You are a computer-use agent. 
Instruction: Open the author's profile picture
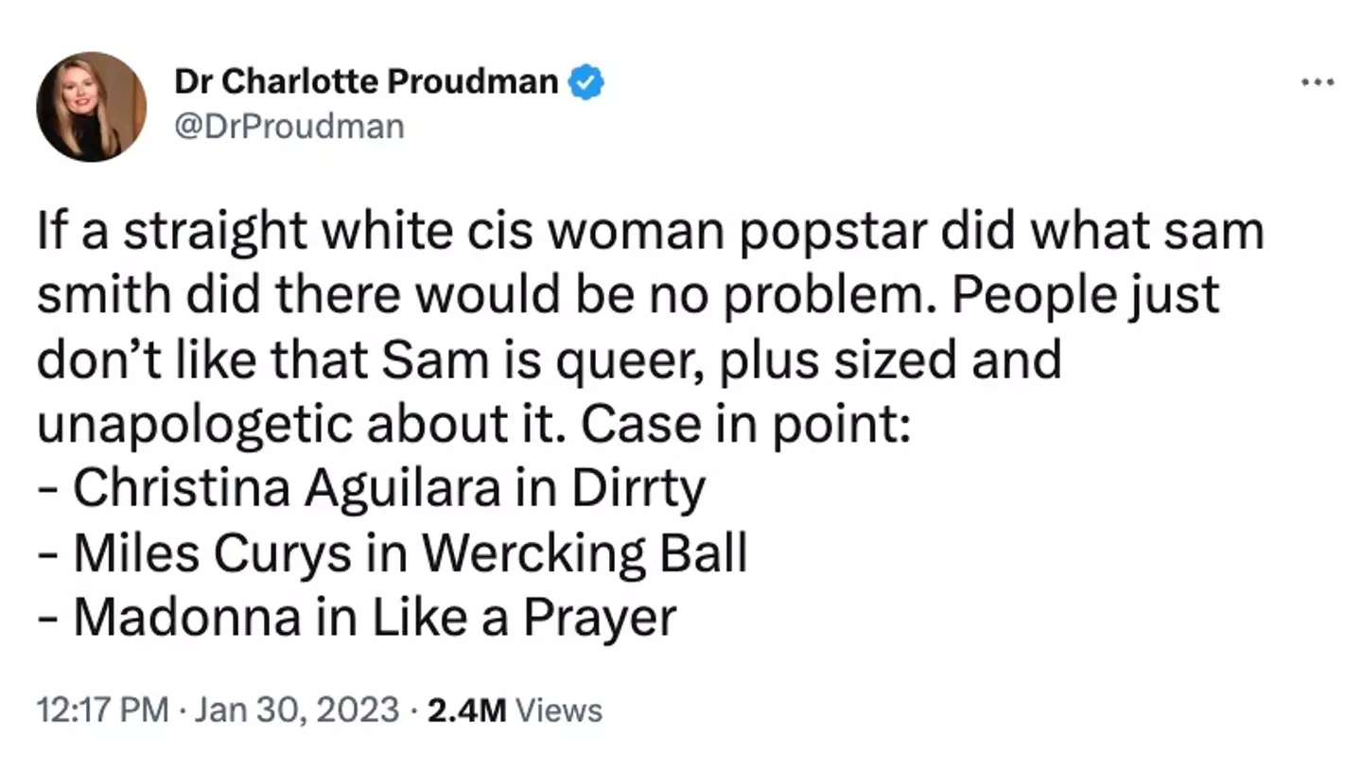click(x=91, y=106)
